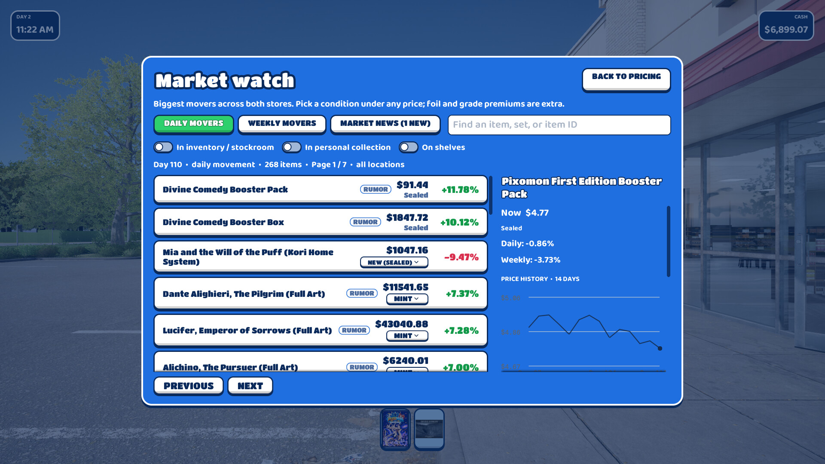Image resolution: width=825 pixels, height=464 pixels.
Task: Select the second hotbar item thumbnail
Action: 429,429
